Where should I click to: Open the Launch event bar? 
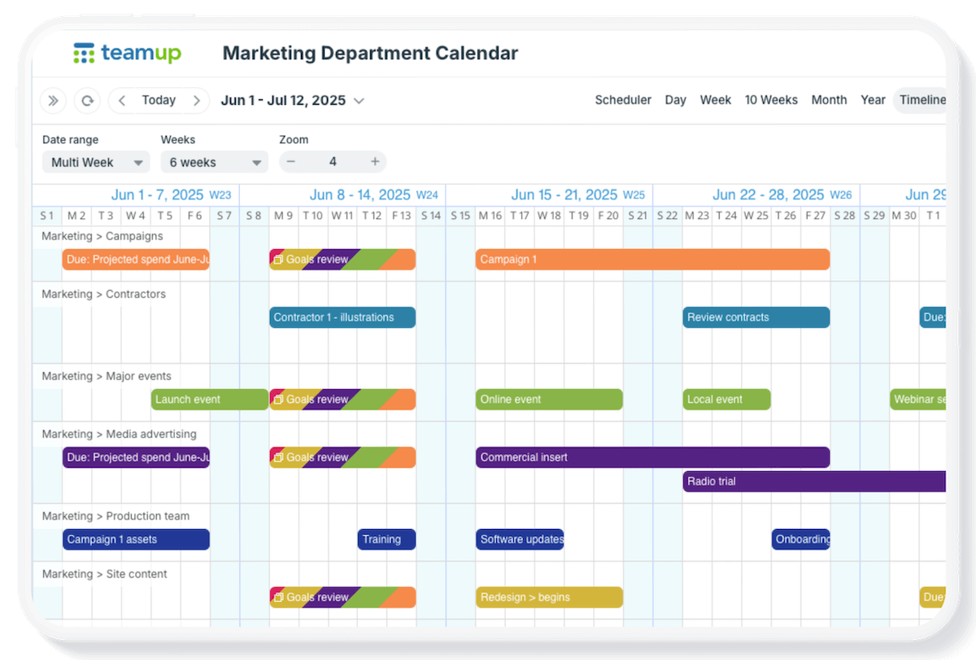coord(209,400)
